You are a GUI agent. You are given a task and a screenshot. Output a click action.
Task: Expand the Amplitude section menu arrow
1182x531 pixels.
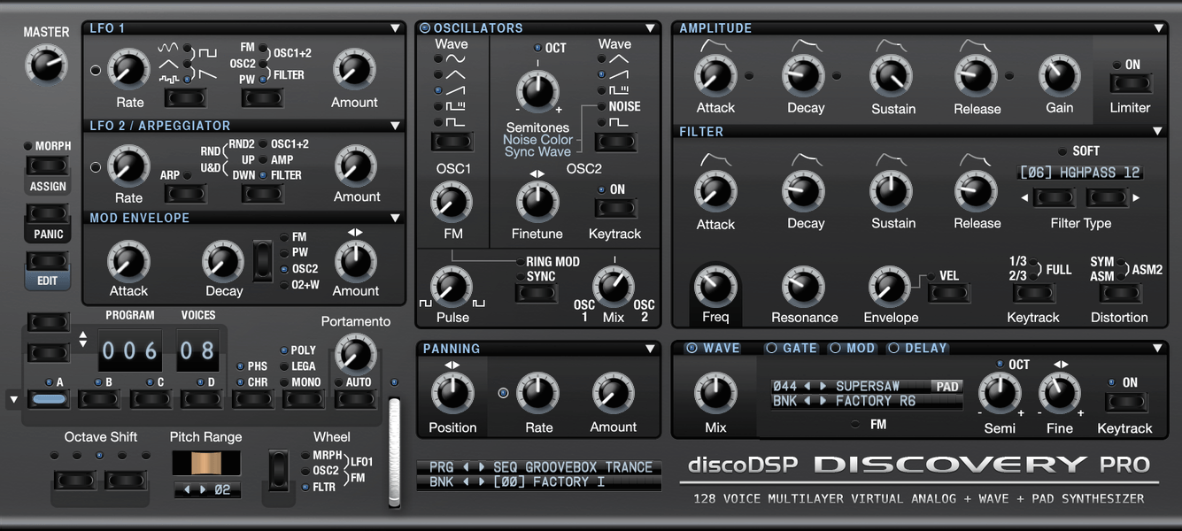coord(1158,28)
